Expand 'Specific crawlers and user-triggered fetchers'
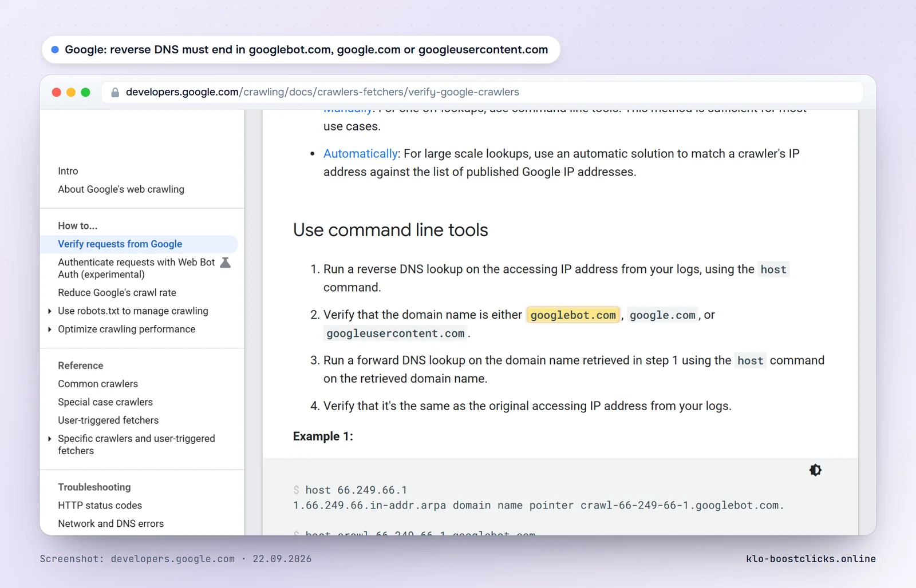 point(50,439)
